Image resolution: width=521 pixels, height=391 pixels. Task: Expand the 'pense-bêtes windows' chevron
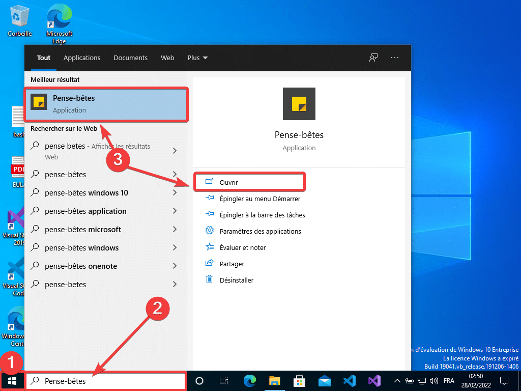[x=175, y=247]
